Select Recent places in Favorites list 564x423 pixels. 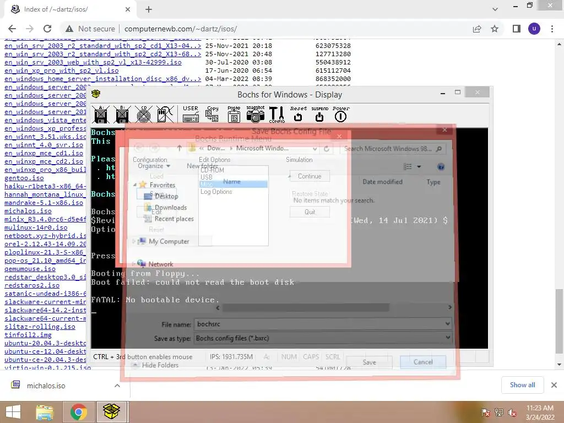[174, 219]
